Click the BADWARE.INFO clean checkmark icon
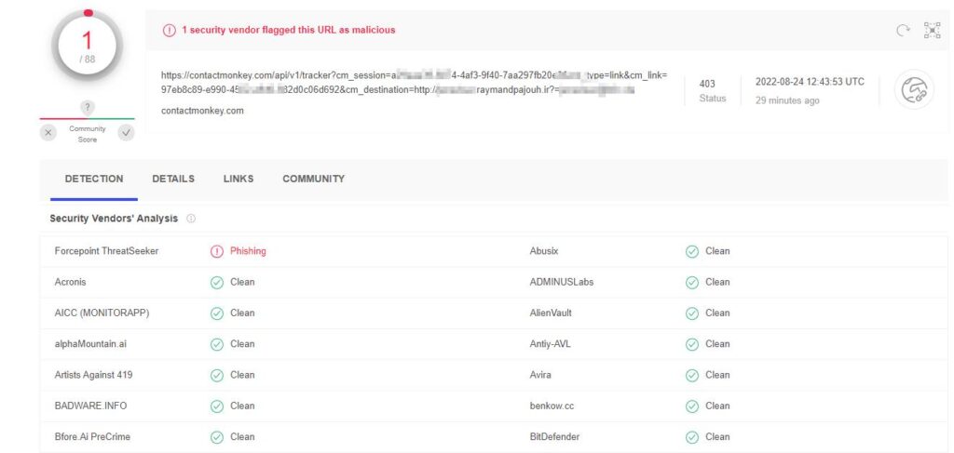 pyautogui.click(x=217, y=406)
